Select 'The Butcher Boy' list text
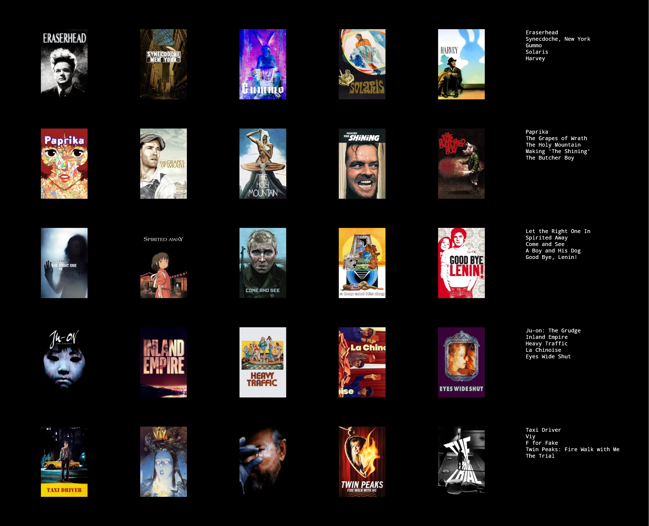The width and height of the screenshot is (649, 526). coord(550,158)
